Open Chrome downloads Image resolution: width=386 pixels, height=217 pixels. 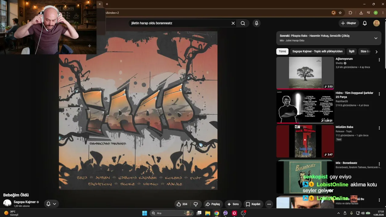click(361, 13)
